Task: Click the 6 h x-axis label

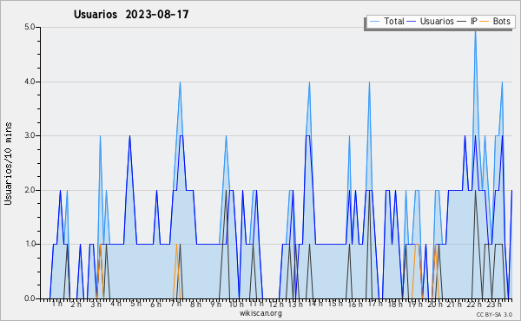Action: pos(155,305)
